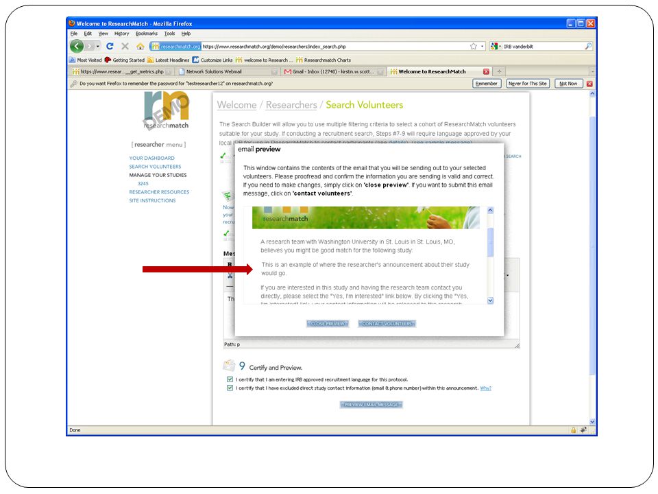This screenshot has width=658, height=494.
Task: Switch to Network Solutions Webmail tab
Action: 227,72
